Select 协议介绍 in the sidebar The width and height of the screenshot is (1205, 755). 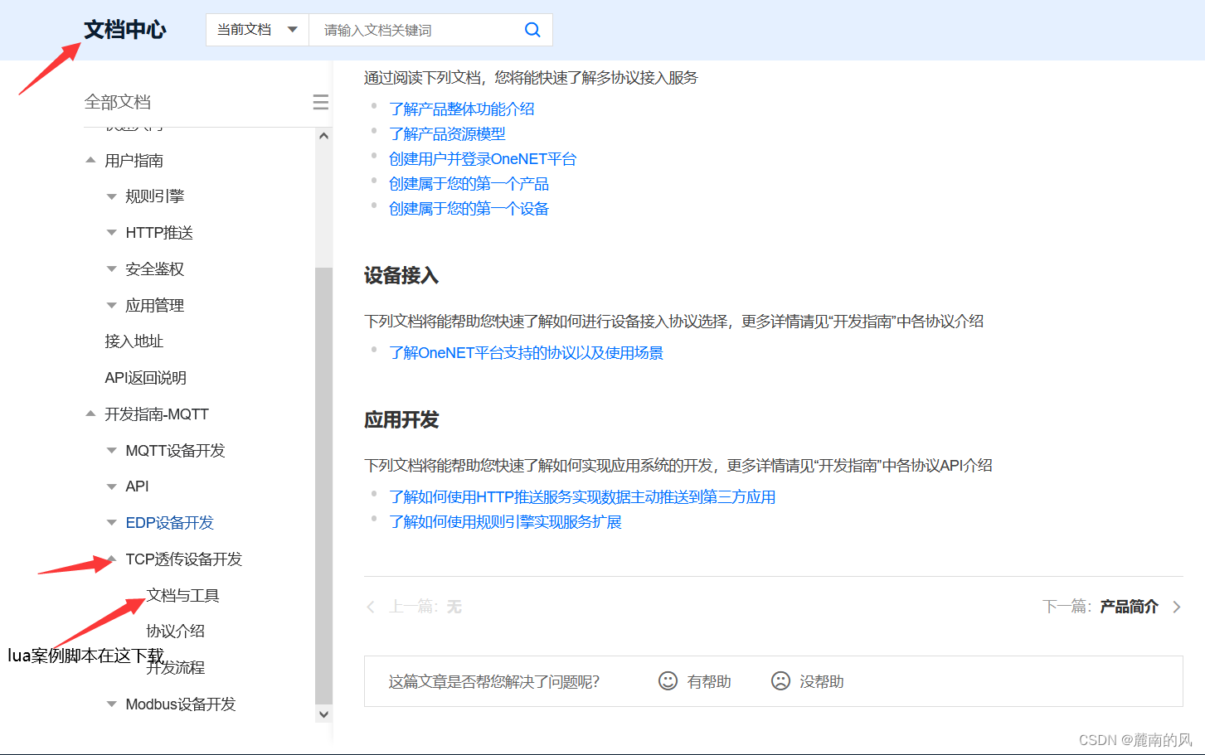click(176, 632)
